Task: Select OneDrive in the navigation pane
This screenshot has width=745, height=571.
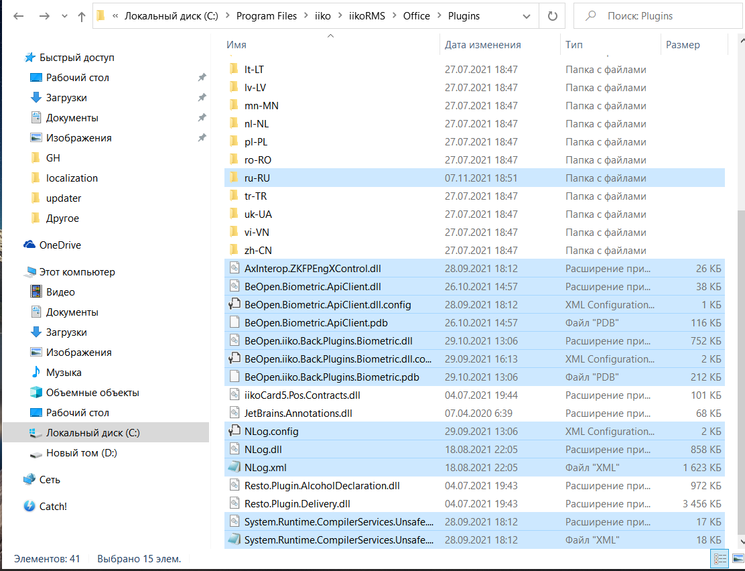Action: 60,245
